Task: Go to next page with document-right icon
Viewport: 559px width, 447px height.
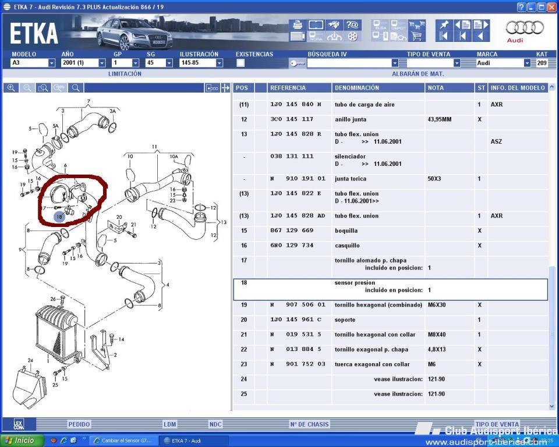Action: tap(481, 24)
